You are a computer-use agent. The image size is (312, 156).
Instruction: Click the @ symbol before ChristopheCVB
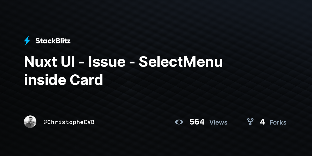pyautogui.click(x=45, y=122)
